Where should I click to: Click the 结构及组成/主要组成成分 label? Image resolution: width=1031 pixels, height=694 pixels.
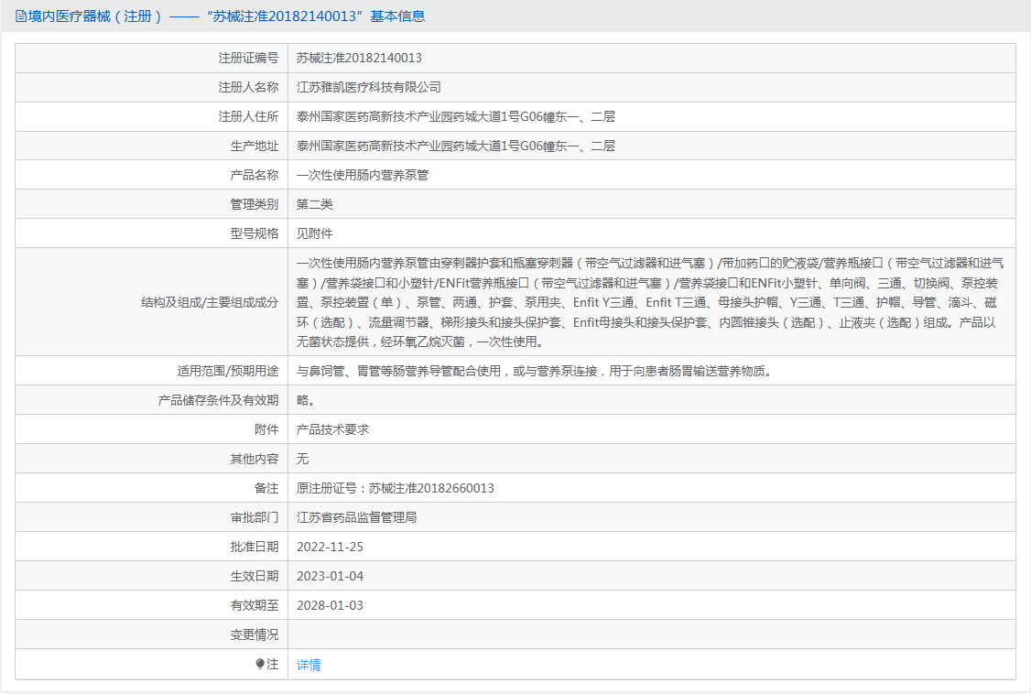(x=210, y=302)
